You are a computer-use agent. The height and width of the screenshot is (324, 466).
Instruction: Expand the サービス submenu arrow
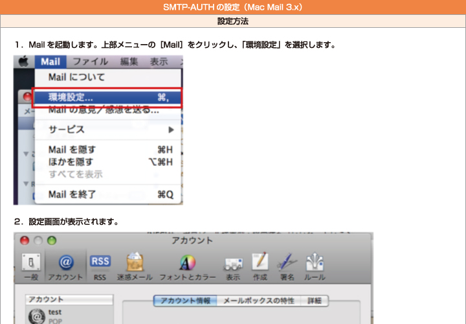click(171, 130)
